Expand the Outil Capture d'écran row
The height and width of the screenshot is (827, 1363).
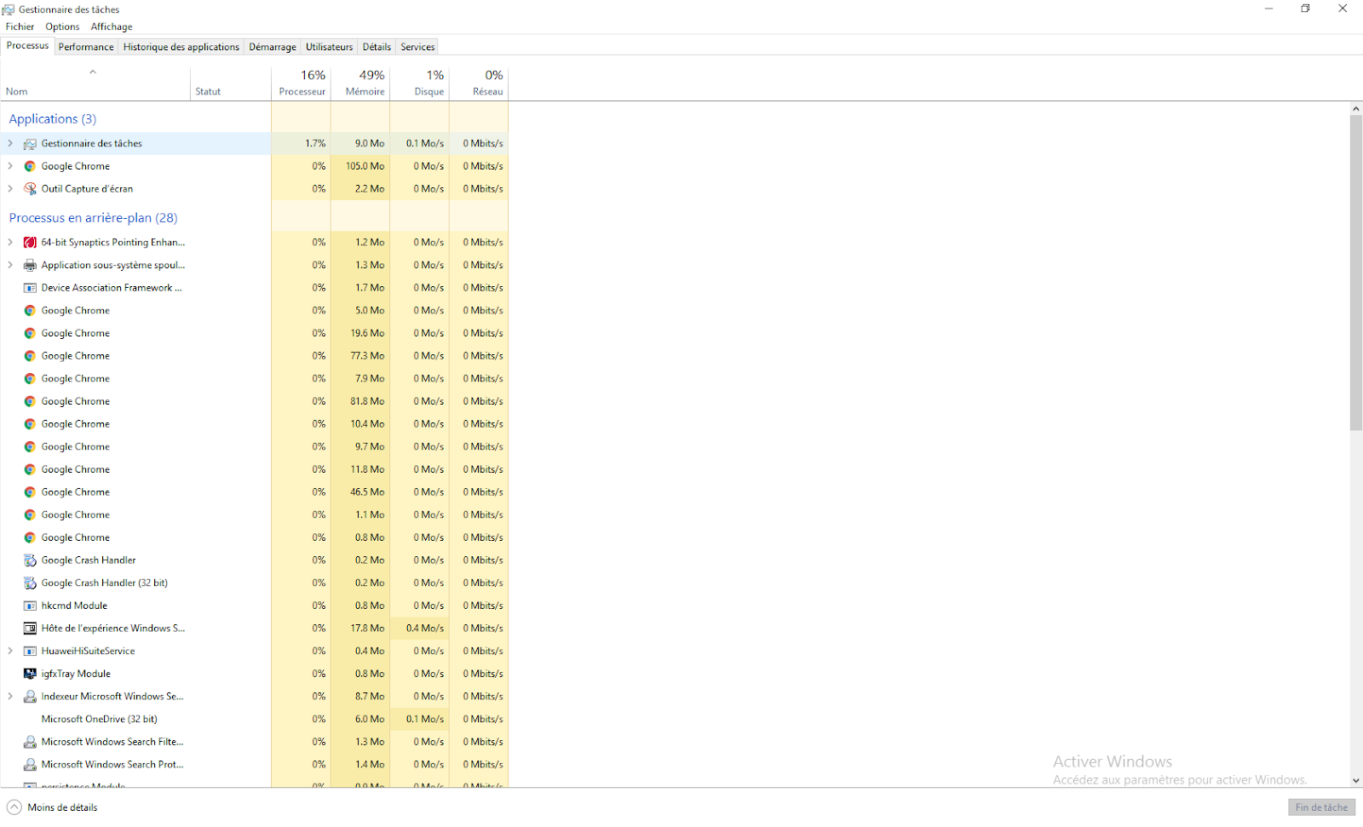point(10,189)
